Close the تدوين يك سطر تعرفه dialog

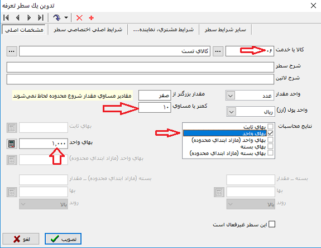tap(313, 6)
